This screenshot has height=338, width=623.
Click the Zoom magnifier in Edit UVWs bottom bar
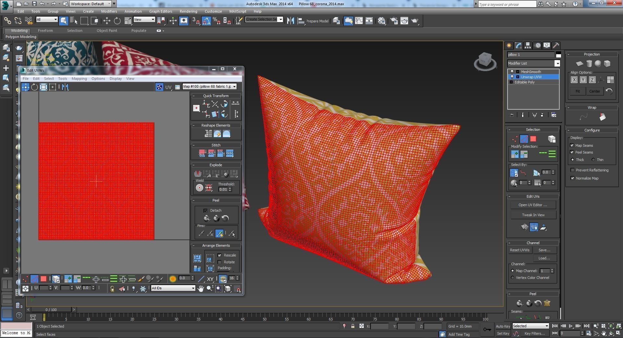[x=210, y=288]
